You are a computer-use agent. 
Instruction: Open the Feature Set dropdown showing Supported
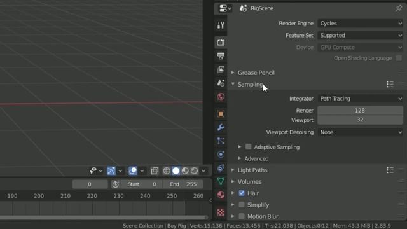click(x=361, y=36)
